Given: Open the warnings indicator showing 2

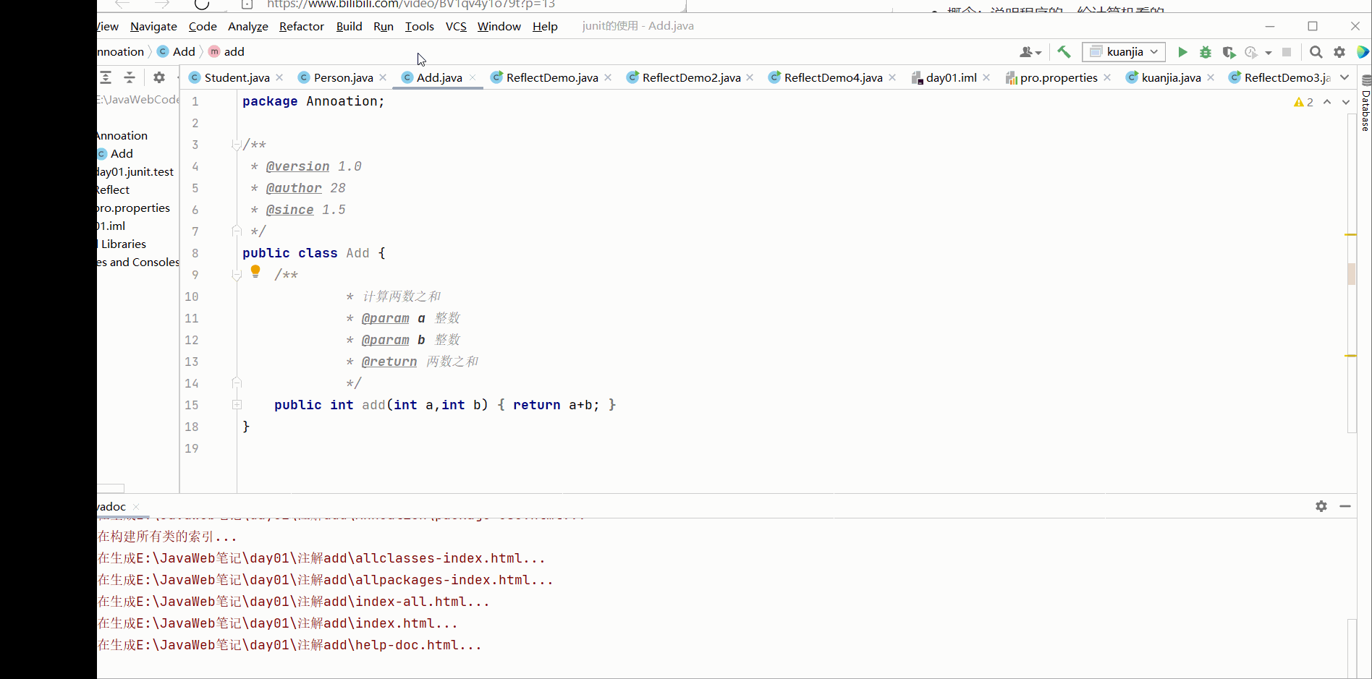Looking at the screenshot, I should [1304, 102].
